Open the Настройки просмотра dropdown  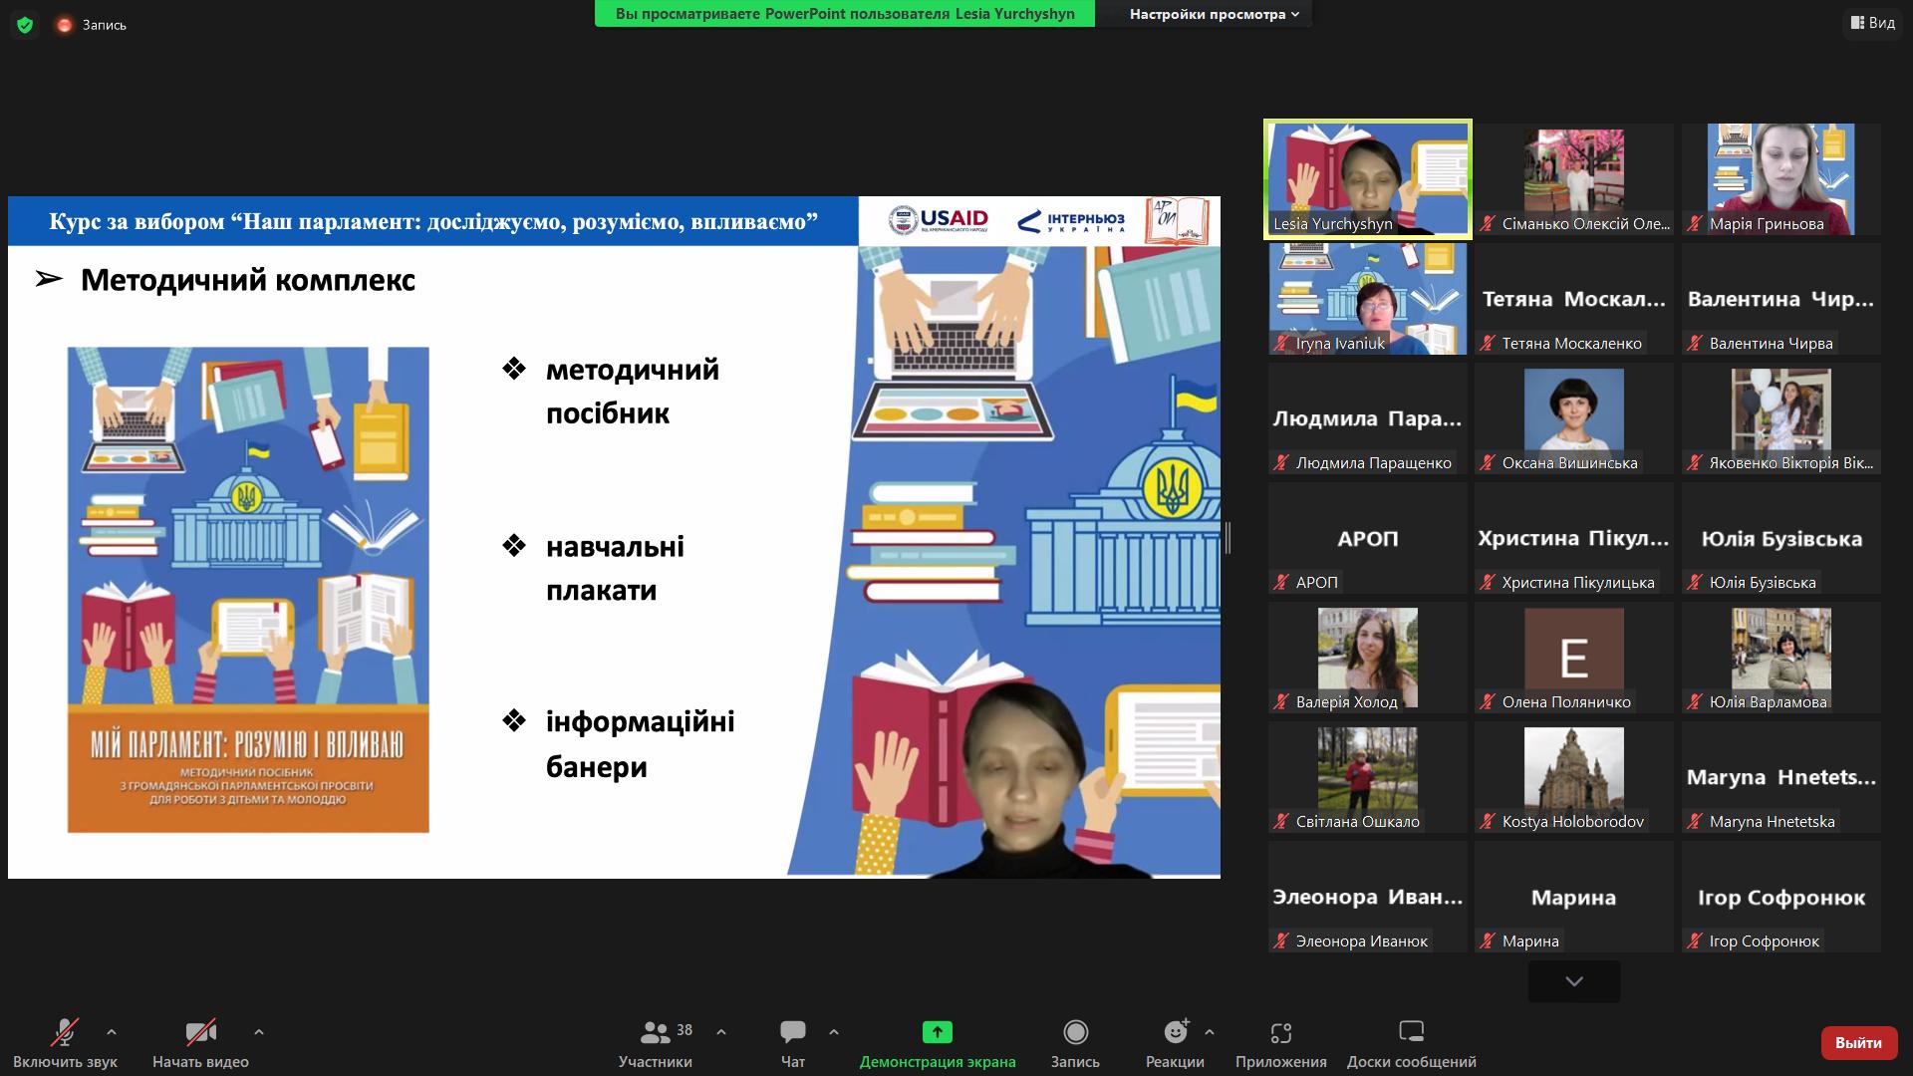tap(1214, 14)
